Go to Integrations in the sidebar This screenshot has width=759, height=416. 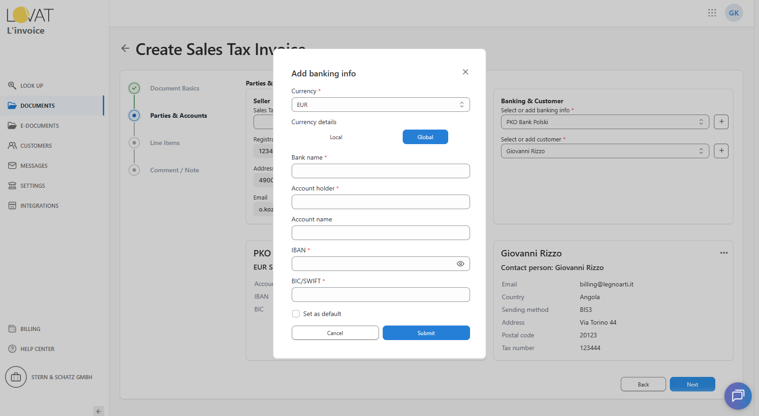tap(39, 205)
